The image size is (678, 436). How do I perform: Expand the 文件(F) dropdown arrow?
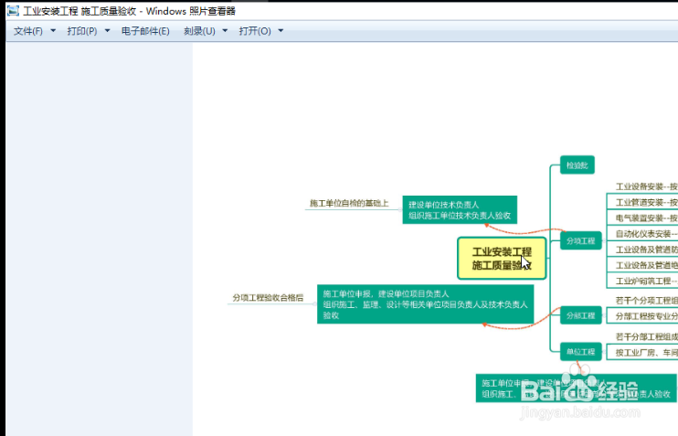[53, 31]
